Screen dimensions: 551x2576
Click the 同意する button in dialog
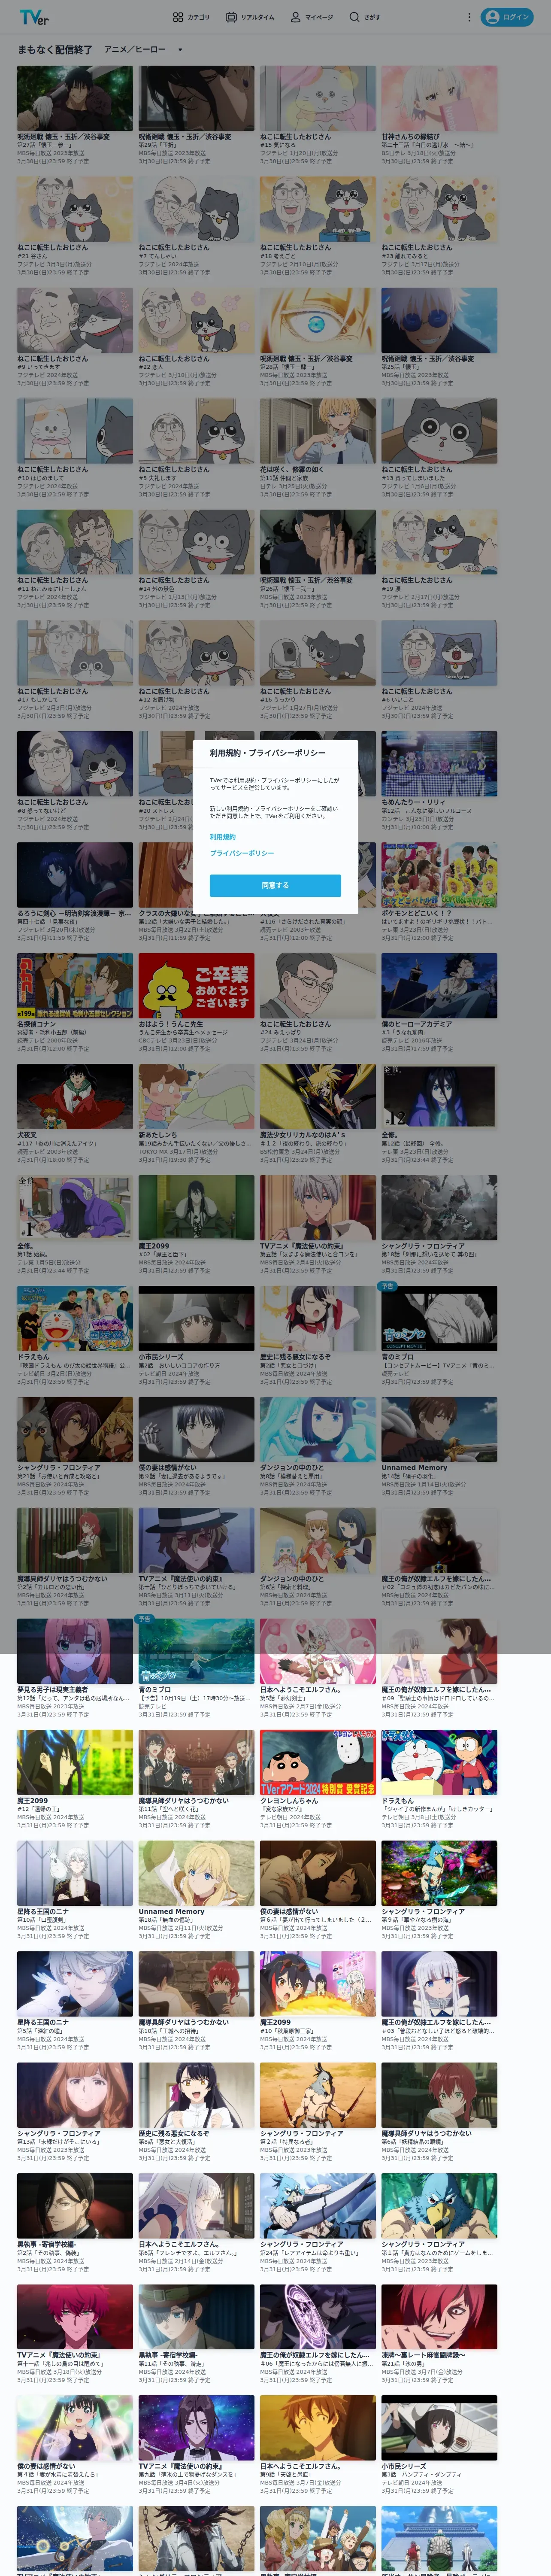click(x=275, y=885)
